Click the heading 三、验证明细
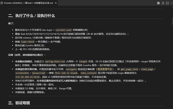 coord(19,103)
